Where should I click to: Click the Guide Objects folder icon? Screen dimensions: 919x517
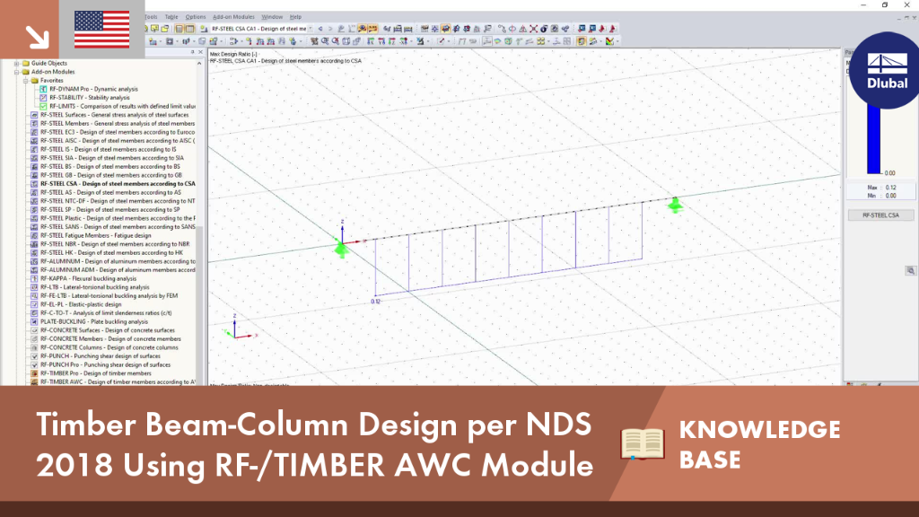26,64
